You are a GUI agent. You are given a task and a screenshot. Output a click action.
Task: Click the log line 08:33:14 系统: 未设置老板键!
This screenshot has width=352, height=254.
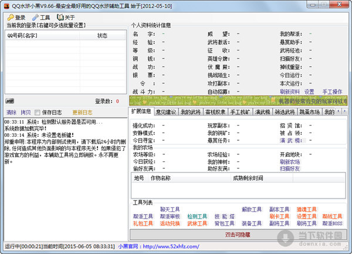point(39,135)
